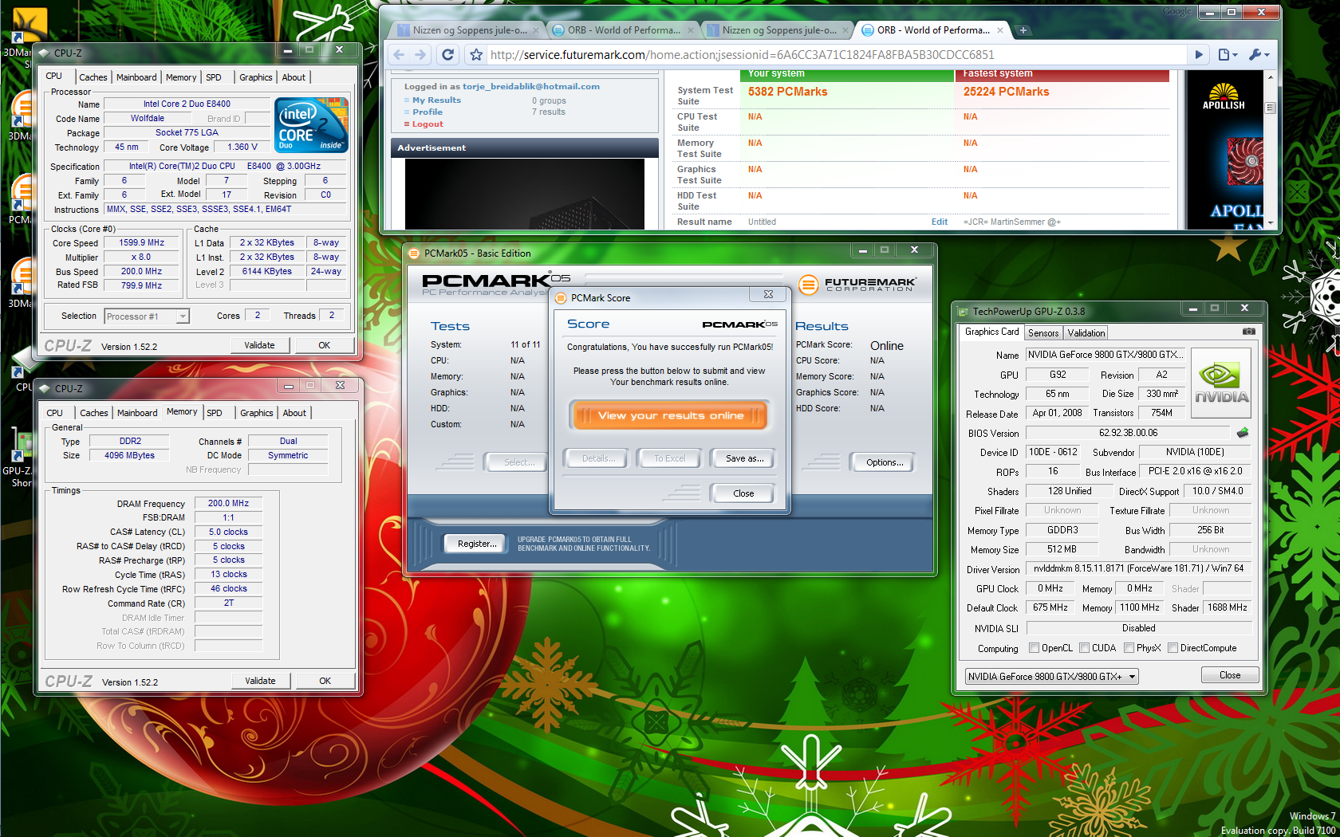Click the Chrome forward arrow
1340x837 pixels.
tap(420, 55)
